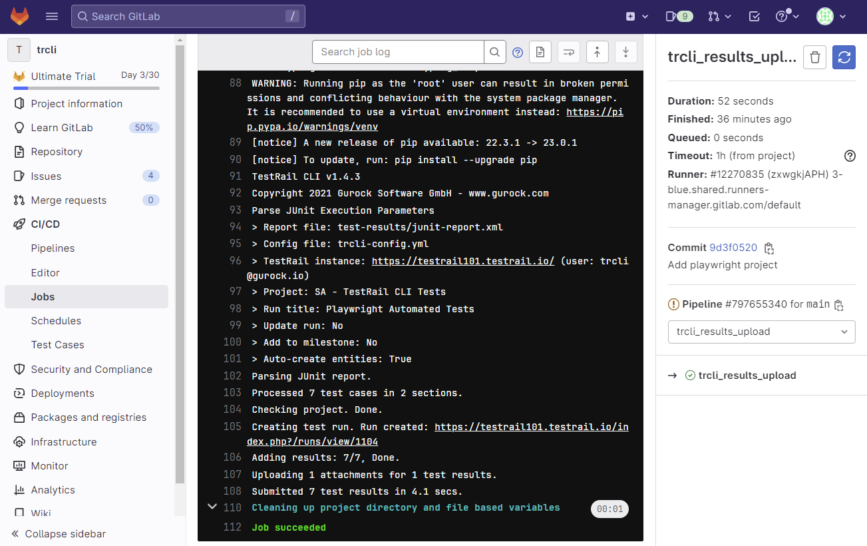867x546 pixels.
Task: Open the To-Do list icon
Action: coord(755,17)
